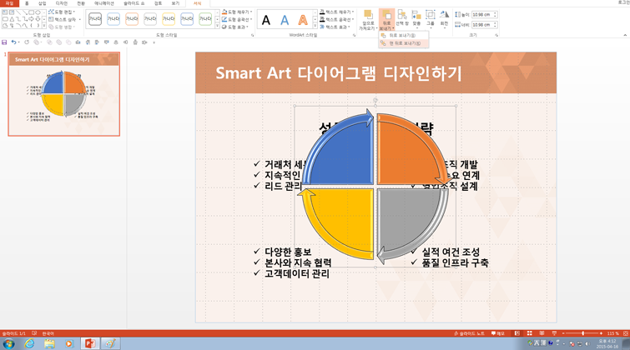Switch to the Insert (삽입) tab
The height and width of the screenshot is (350, 630).
tap(43, 3)
